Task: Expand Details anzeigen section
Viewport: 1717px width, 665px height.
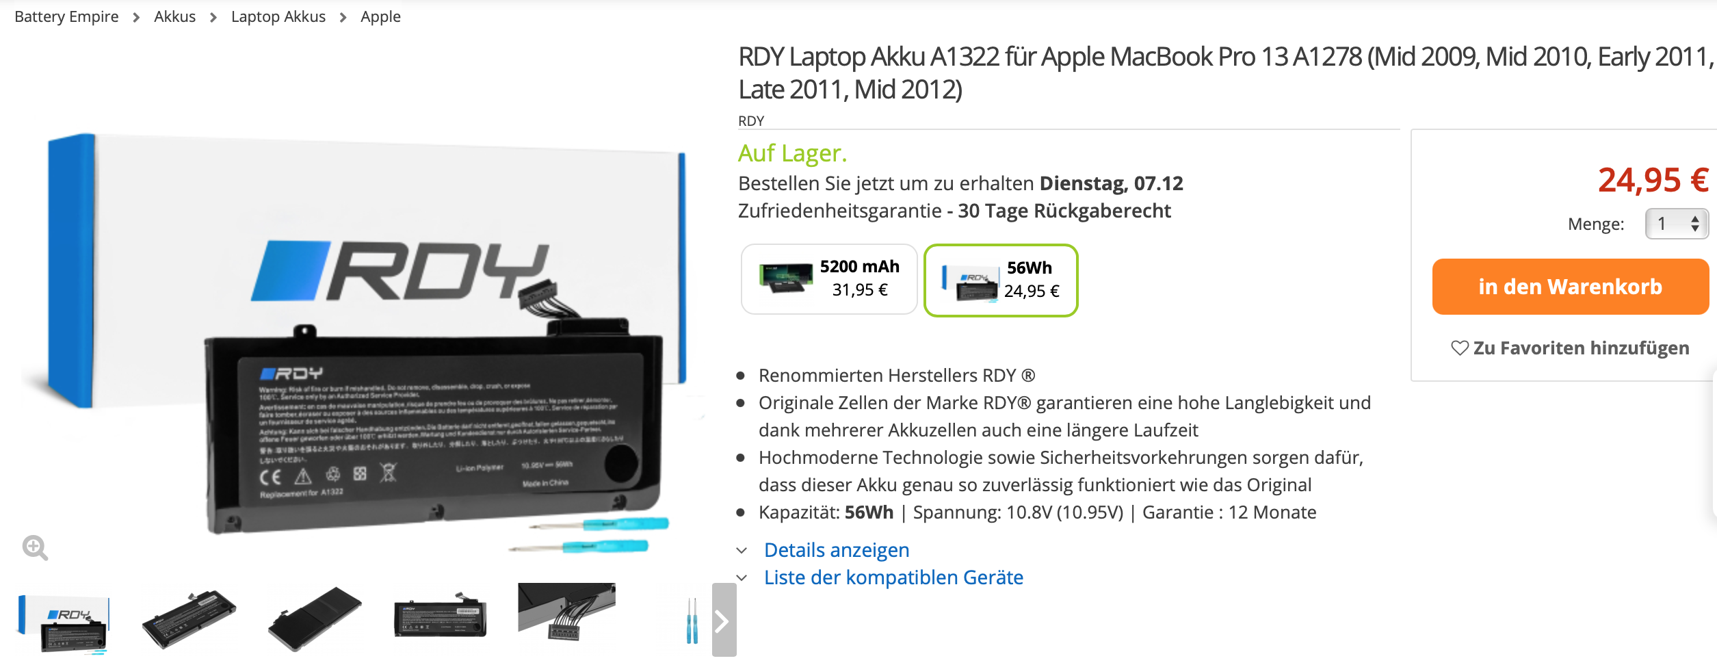Action: coord(837,550)
